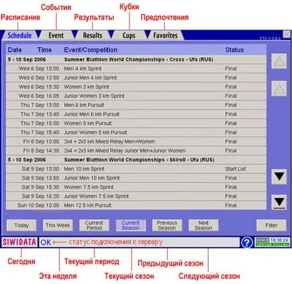
Task: Click the second outlined up-arrow scroll button
Action: tap(279, 89)
